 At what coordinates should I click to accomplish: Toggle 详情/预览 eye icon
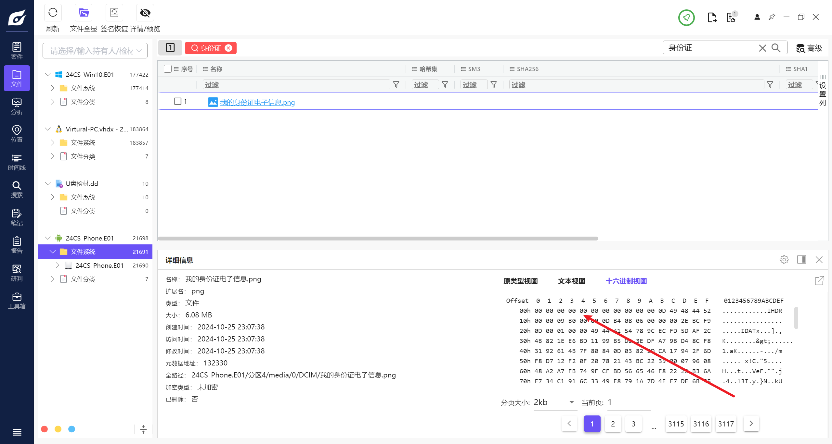pos(145,13)
